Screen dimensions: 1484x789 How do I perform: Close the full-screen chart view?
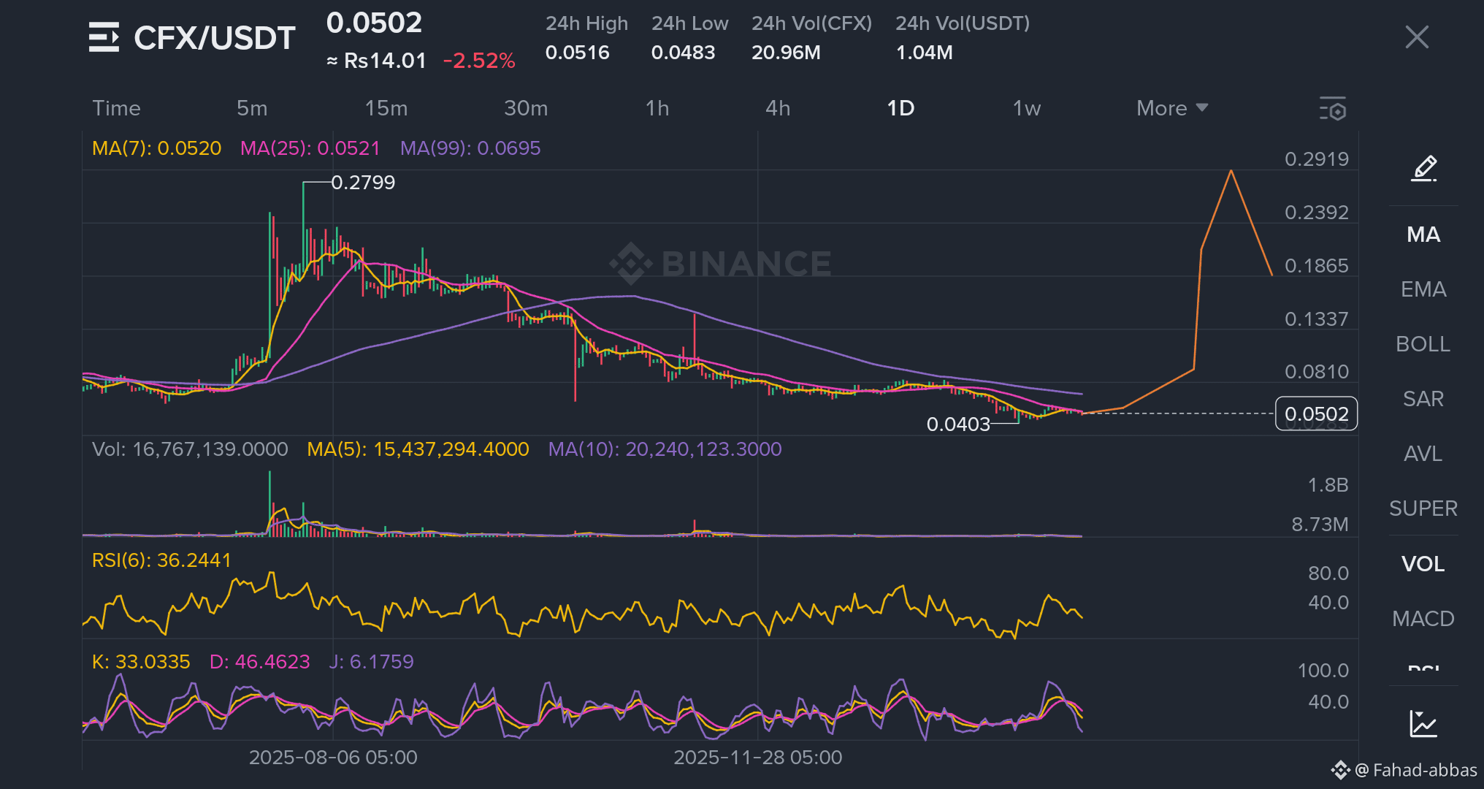(1417, 37)
